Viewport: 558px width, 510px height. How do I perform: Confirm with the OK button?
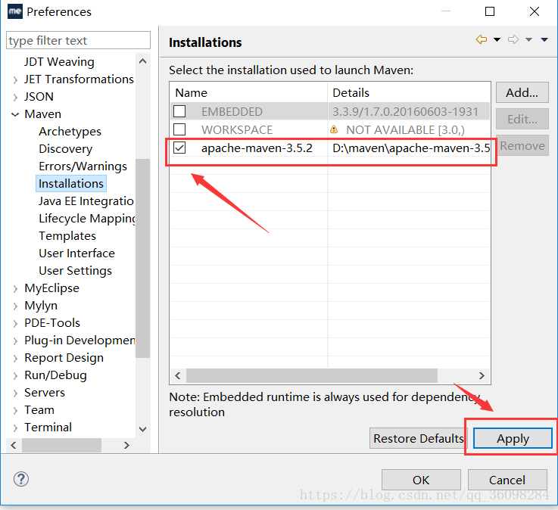tap(421, 480)
